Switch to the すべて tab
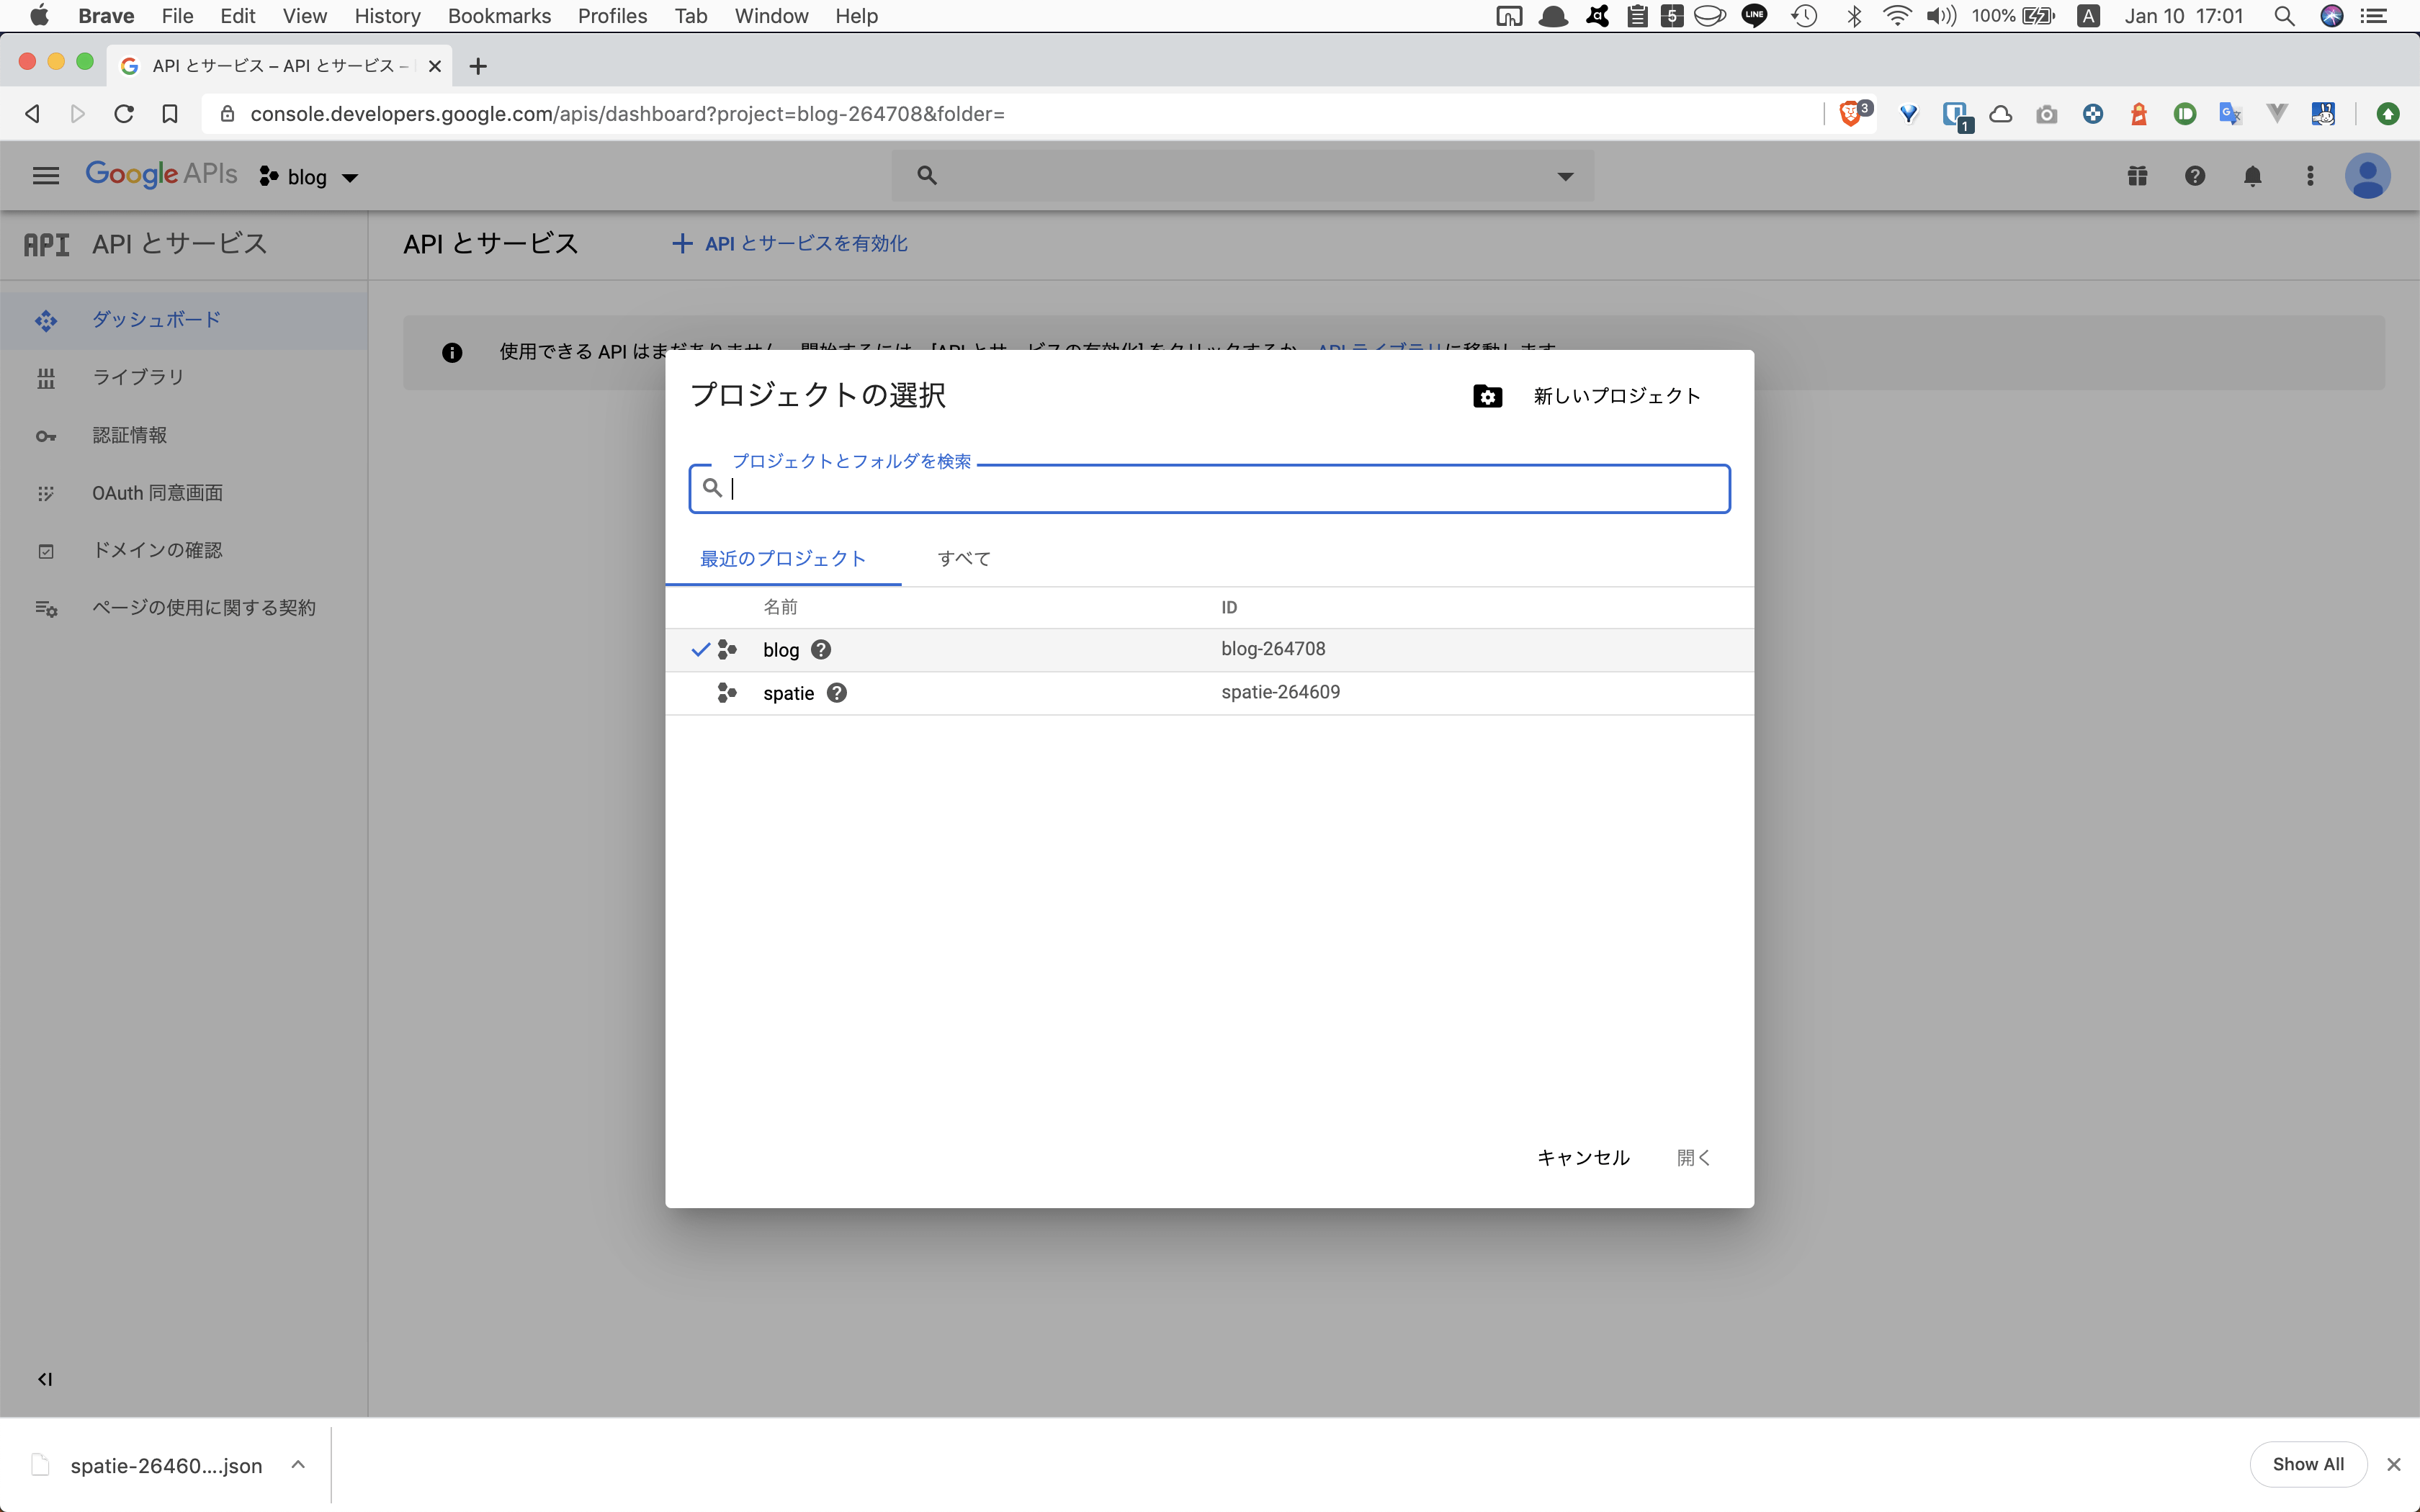Screen dimensions: 2420x1512 pyautogui.click(x=962, y=558)
